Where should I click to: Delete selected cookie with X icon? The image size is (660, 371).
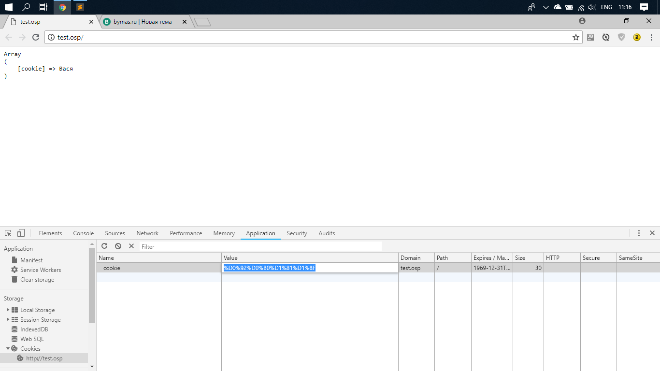point(131,246)
